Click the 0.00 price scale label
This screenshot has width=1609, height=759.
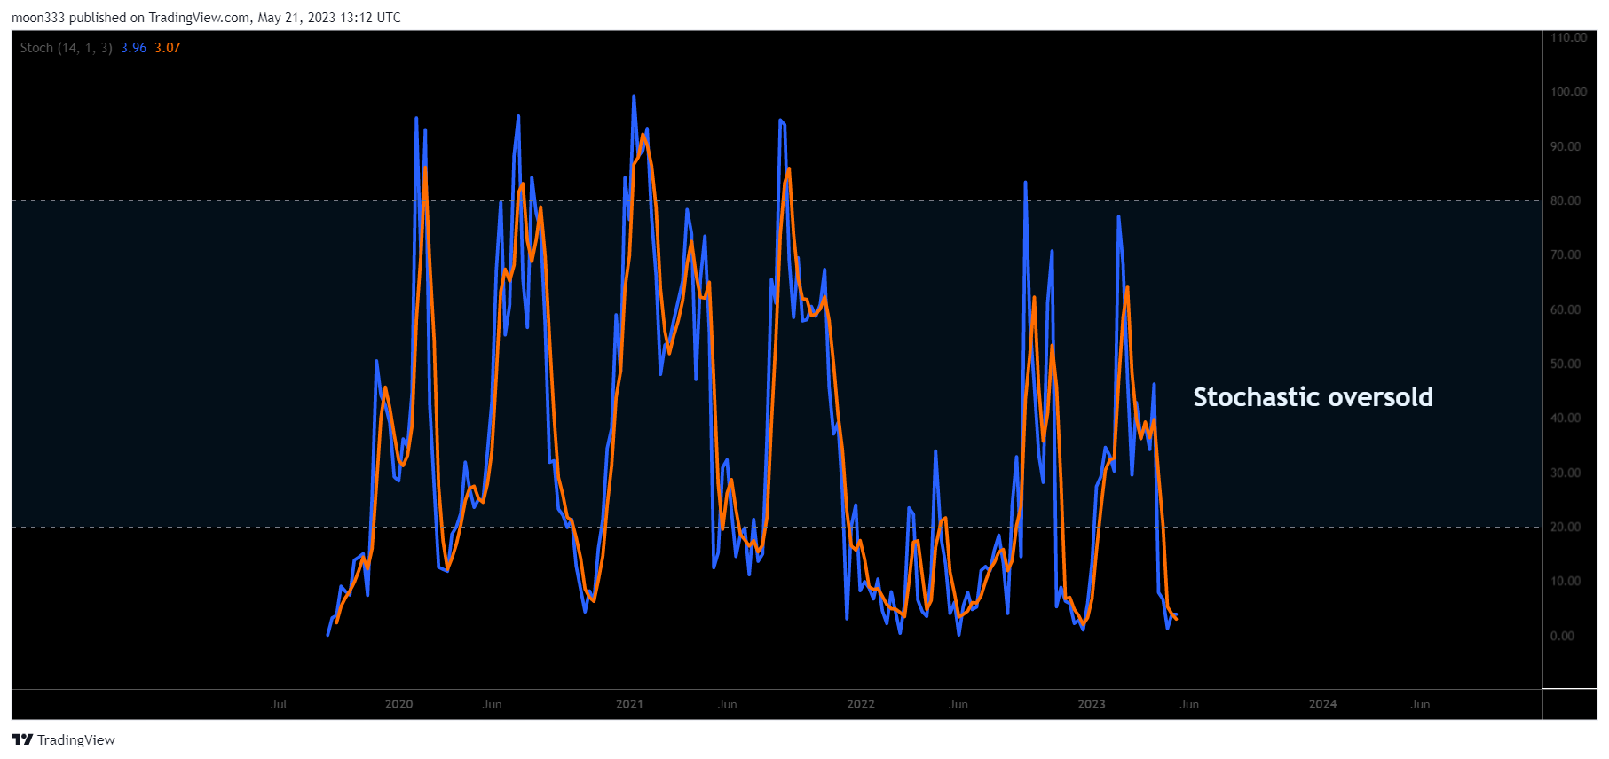[1562, 636]
